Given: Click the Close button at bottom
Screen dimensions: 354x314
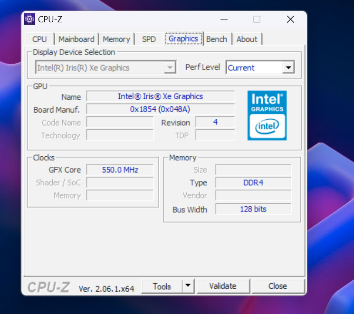Looking at the screenshot, I should [x=277, y=286].
